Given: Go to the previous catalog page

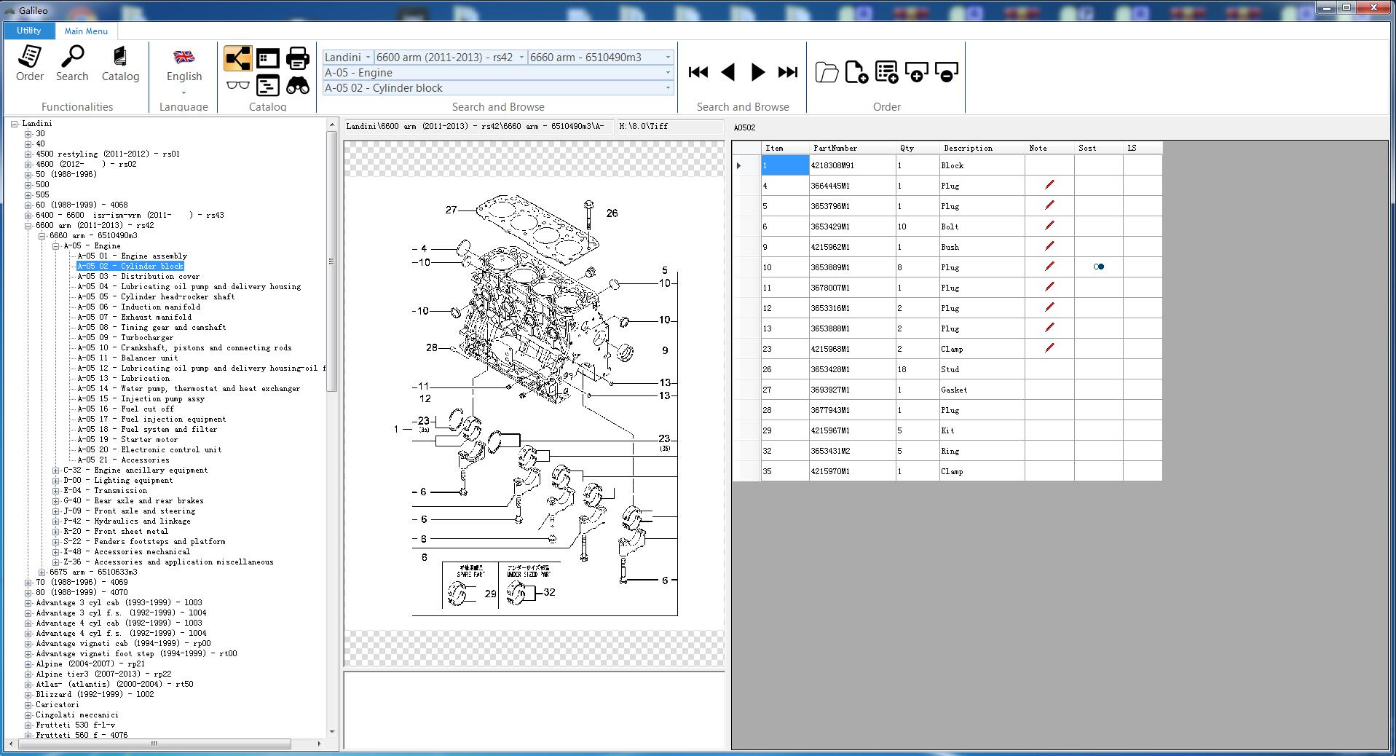Looking at the screenshot, I should [727, 72].
